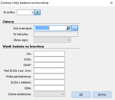Focus the OKAP result field
Image resolution: width=115 pixels, height=100 pixels.
coord(49,65)
